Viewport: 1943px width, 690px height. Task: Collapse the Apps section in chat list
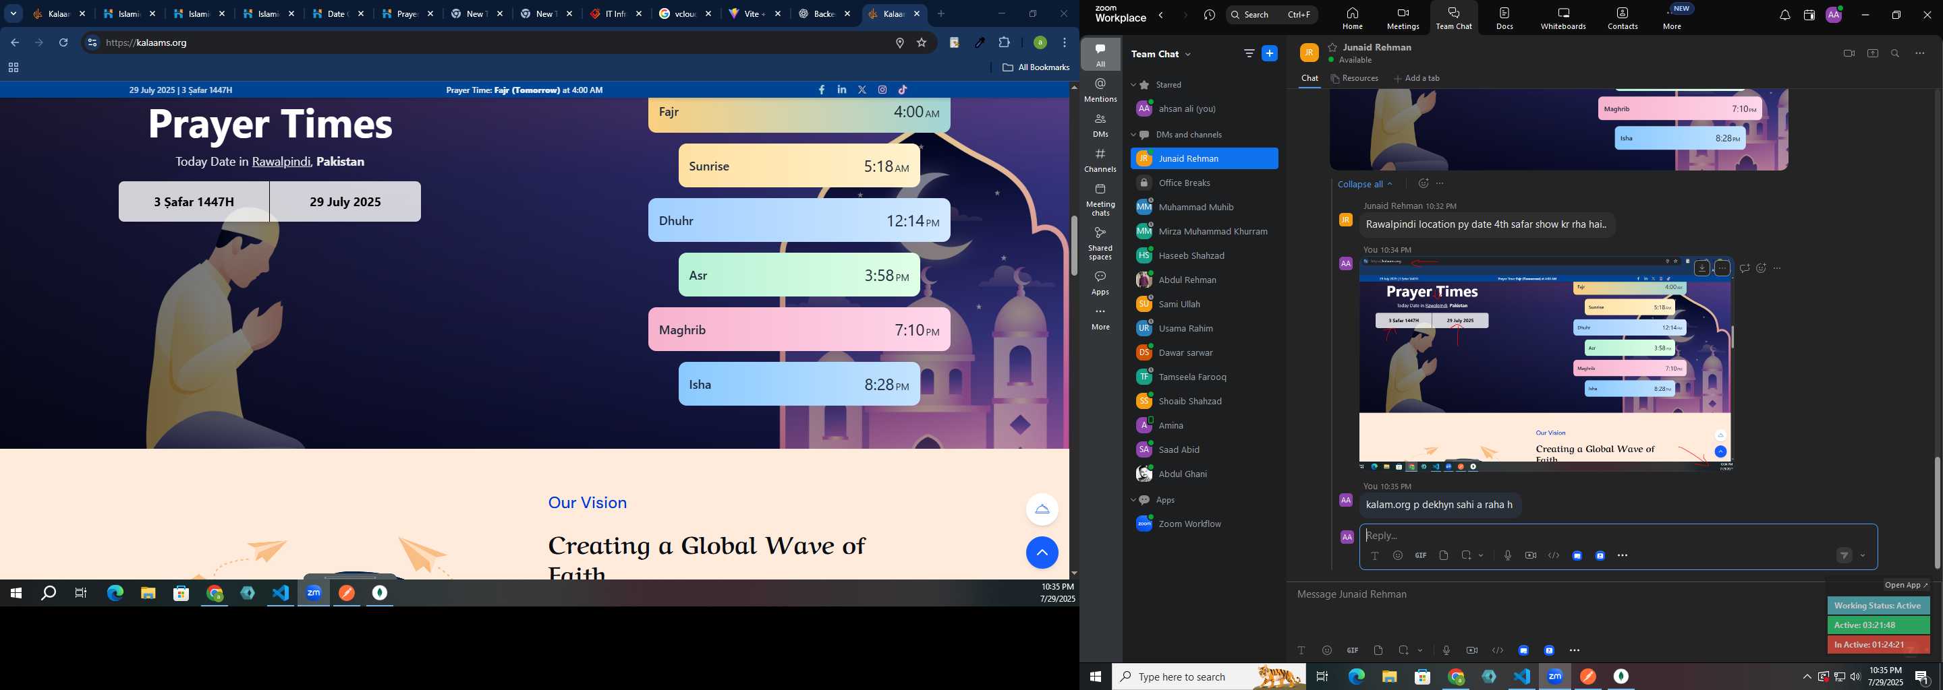click(x=1133, y=500)
